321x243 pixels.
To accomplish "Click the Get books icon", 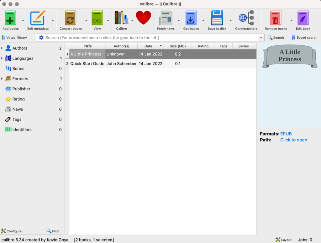I will click(x=191, y=18).
